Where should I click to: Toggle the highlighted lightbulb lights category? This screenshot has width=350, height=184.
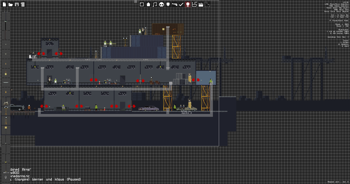(188, 4)
